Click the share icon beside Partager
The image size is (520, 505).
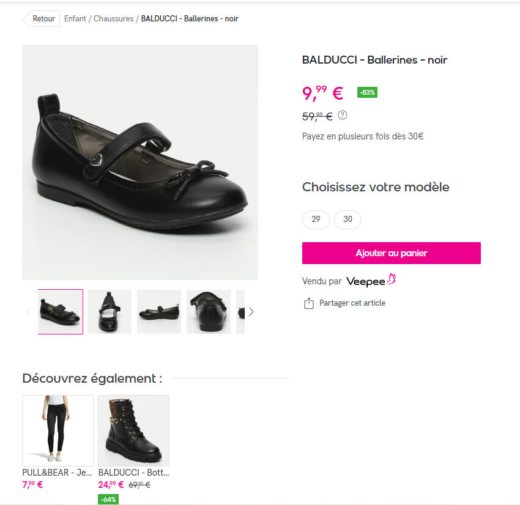click(309, 303)
